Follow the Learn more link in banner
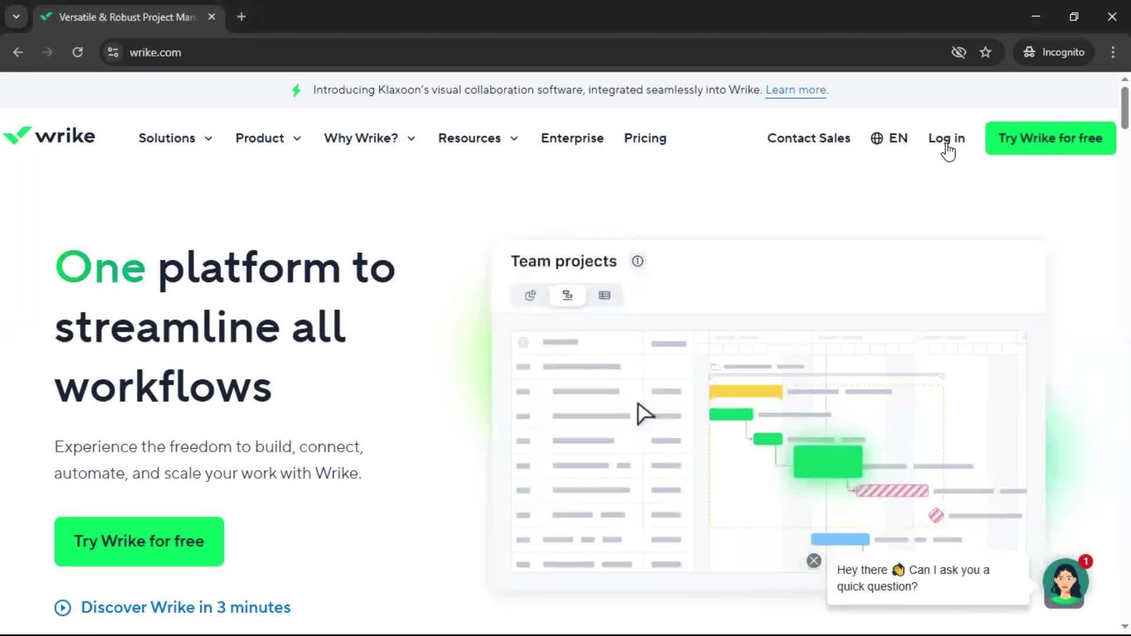Viewport: 1131px width, 636px height. [796, 90]
